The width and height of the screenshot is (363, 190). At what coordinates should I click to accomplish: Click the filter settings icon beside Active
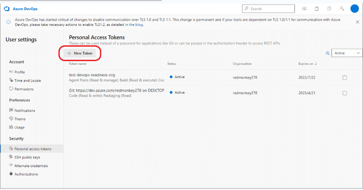pos(327,53)
